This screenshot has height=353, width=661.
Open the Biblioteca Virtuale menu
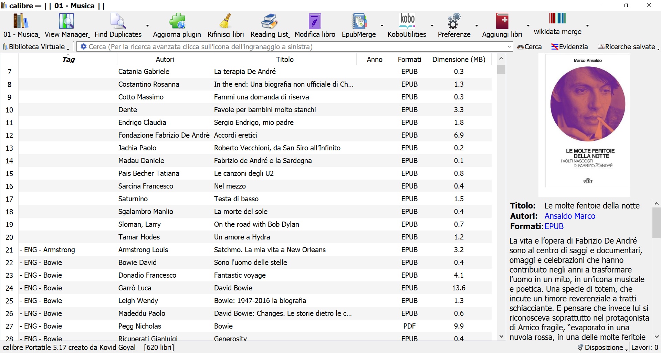(36, 47)
